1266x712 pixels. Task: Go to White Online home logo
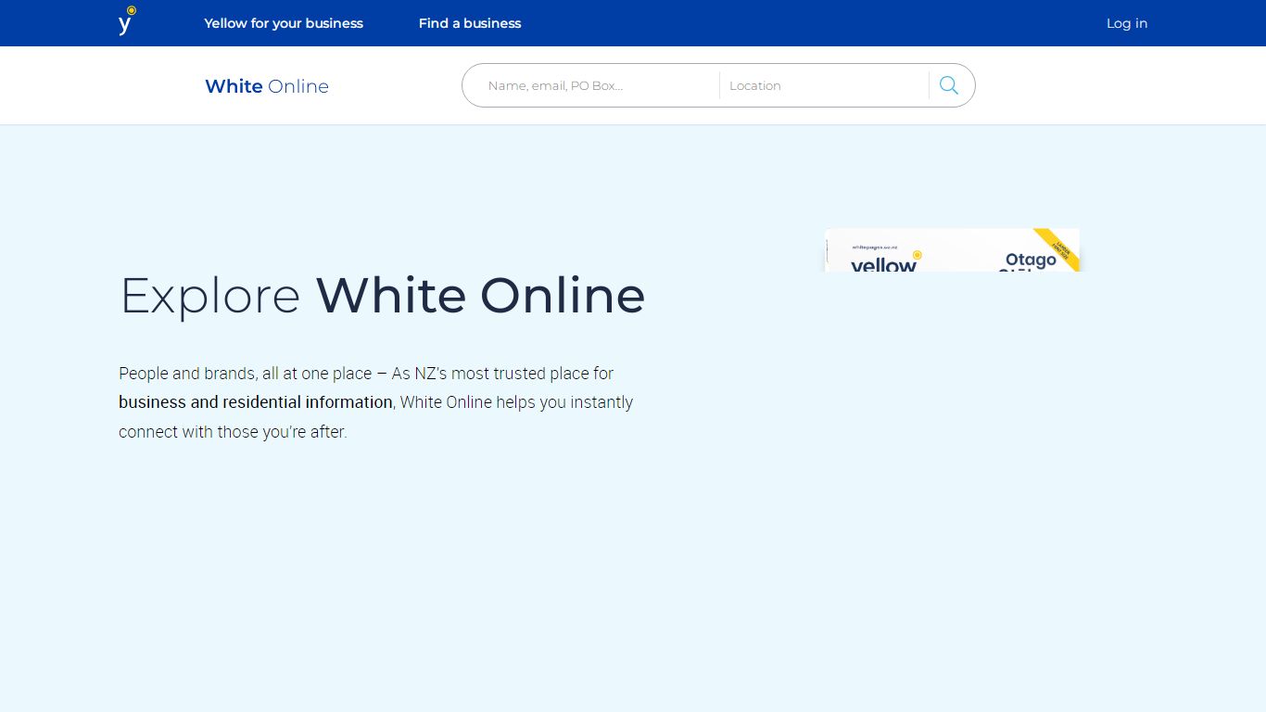pos(267,86)
